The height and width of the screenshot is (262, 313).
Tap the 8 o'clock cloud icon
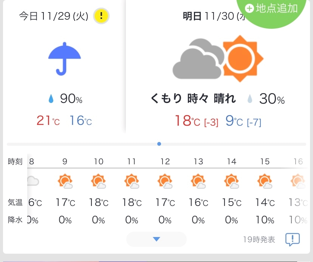click(33, 181)
